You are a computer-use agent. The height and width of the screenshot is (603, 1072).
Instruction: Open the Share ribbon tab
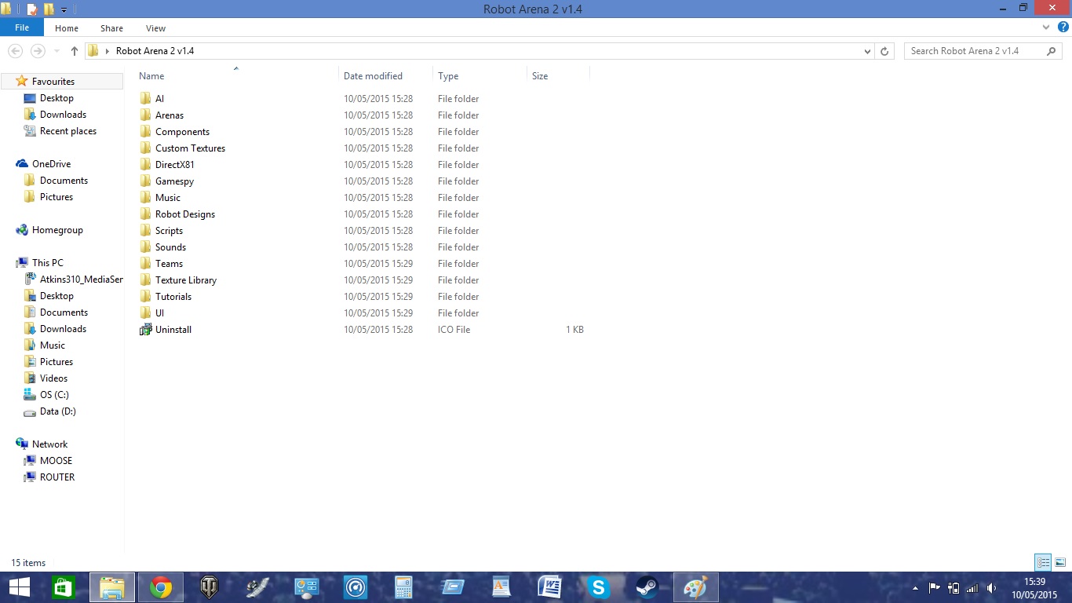pos(111,28)
